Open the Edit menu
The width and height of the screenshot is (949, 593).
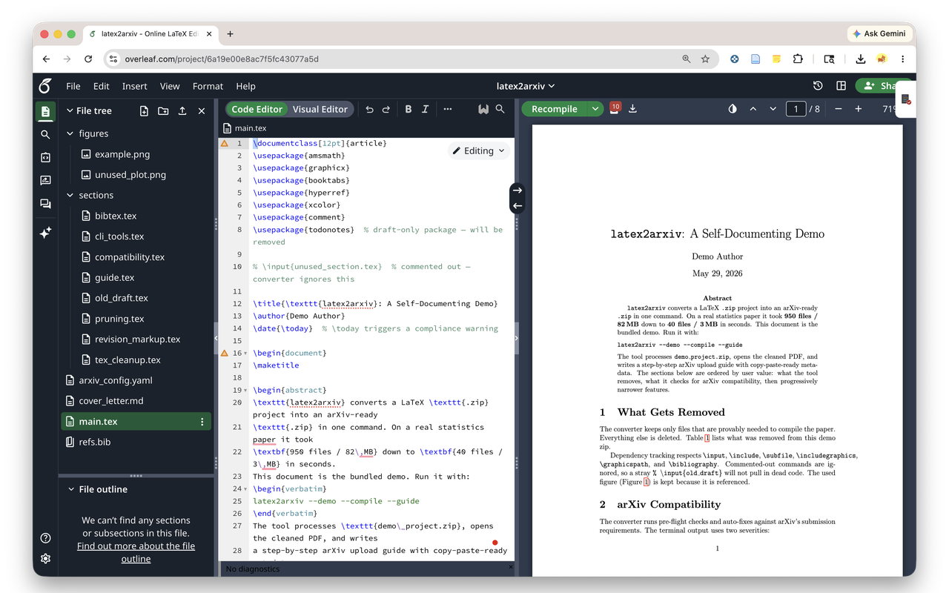click(102, 86)
